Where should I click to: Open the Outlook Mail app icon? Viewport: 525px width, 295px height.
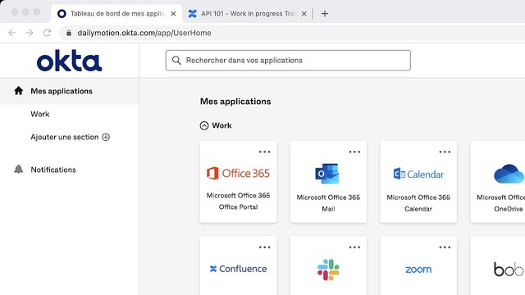pos(327,173)
